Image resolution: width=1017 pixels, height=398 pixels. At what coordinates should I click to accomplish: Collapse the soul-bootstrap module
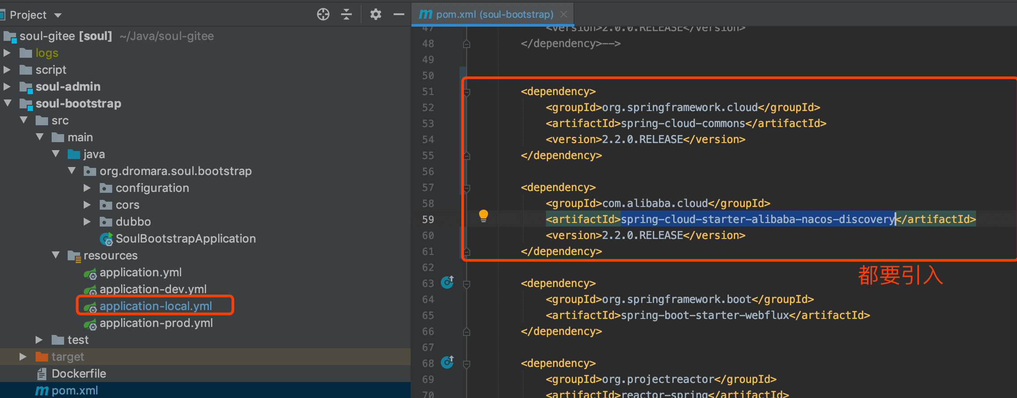[7, 103]
